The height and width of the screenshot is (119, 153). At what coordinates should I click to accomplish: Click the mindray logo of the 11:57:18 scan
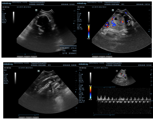(x=82, y=4)
